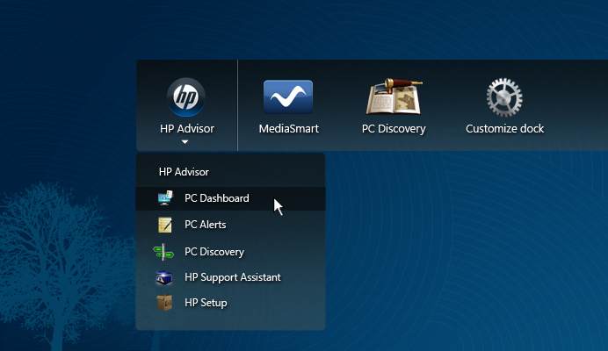Choose HP Setup text from the menu
The image size is (608, 351).
pyautogui.click(x=206, y=303)
